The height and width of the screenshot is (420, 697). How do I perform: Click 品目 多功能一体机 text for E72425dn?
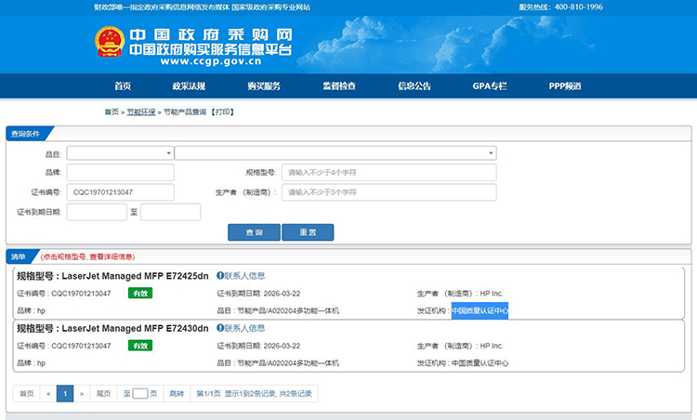click(x=278, y=310)
